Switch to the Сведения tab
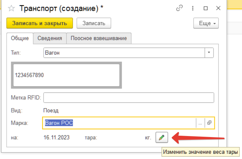 coord(50,38)
